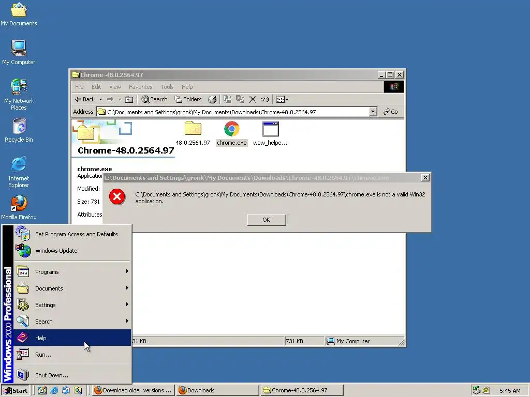Minimize the Chrome-48.0.2564.97 window
530x397 pixels.
[381, 75]
